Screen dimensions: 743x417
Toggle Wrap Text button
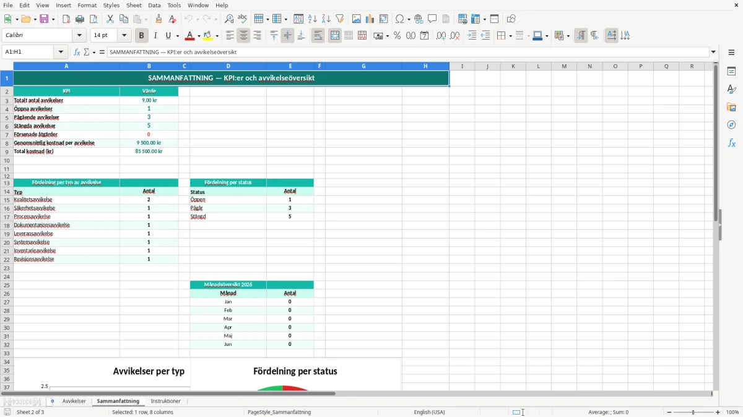click(x=318, y=36)
